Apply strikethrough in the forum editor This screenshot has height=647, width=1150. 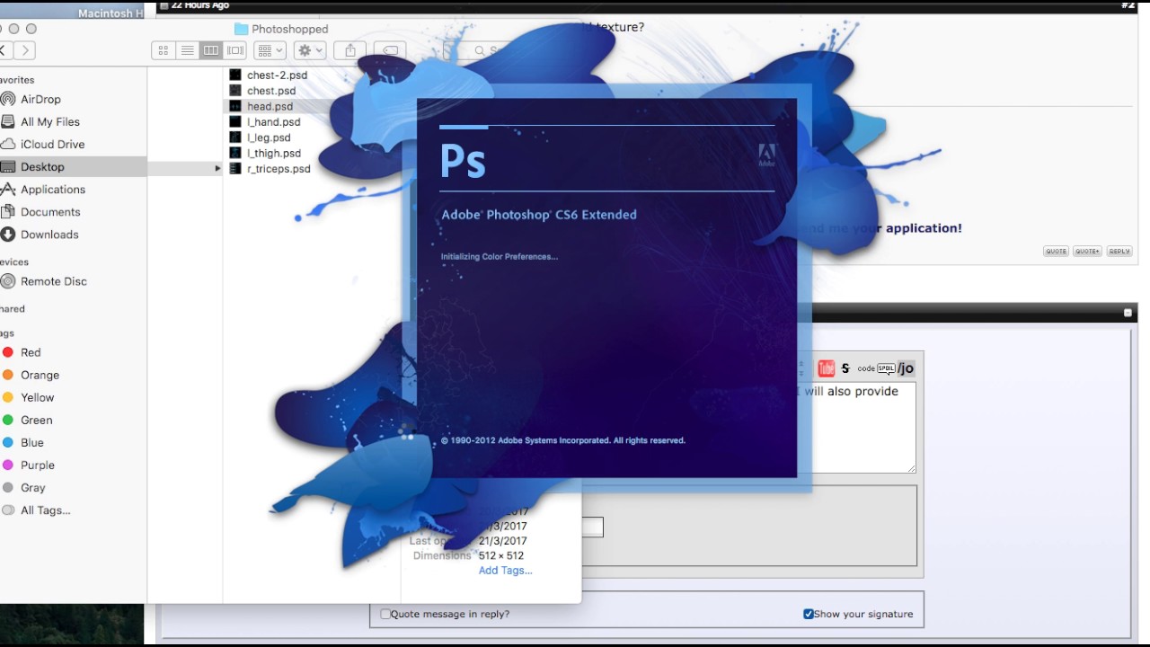tap(845, 368)
